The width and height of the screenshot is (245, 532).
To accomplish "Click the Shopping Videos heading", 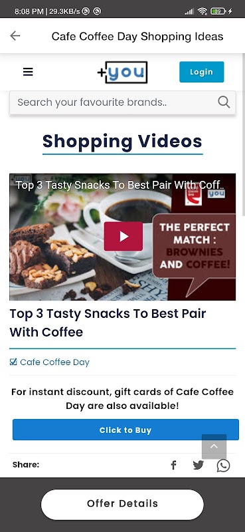I will [122, 141].
